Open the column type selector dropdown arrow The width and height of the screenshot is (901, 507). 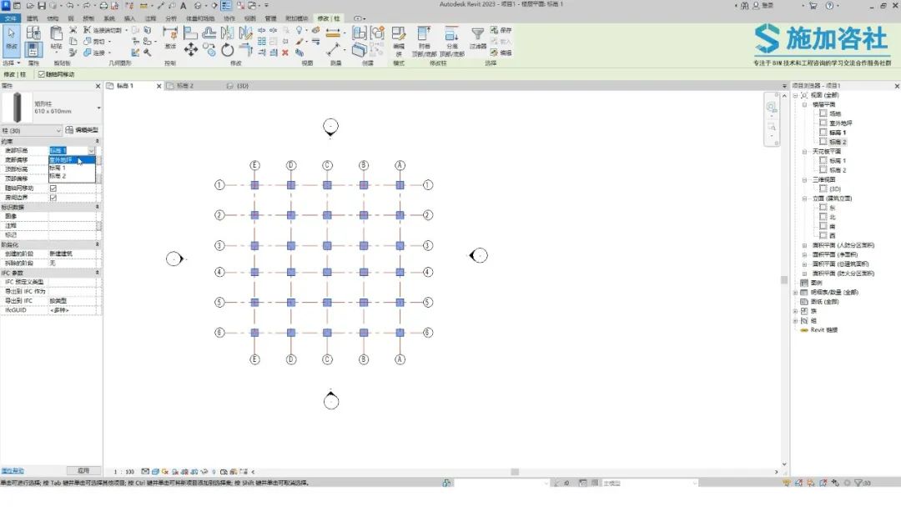[98, 108]
